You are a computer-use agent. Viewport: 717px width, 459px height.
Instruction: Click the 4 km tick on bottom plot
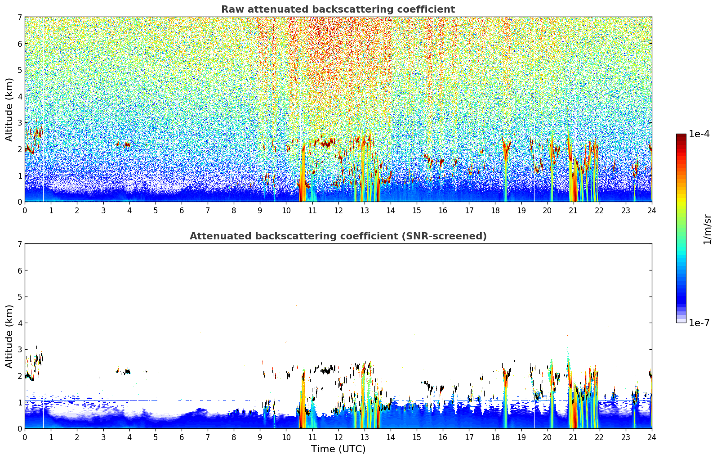pos(20,323)
